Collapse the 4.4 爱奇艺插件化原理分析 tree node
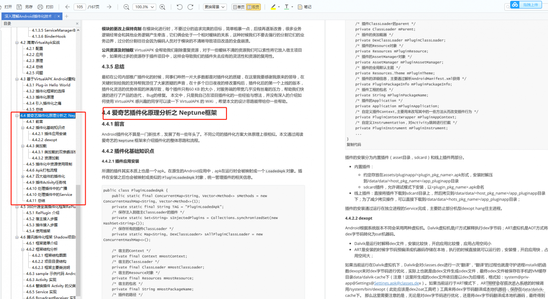The image size is (548, 299). (17, 115)
